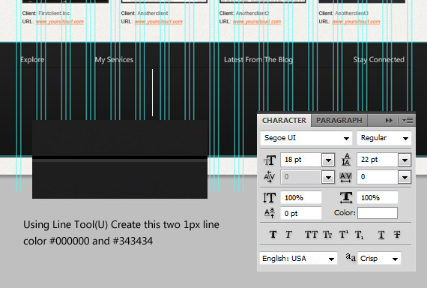Open the Crisp anti-aliasing dropdown

coord(379,258)
